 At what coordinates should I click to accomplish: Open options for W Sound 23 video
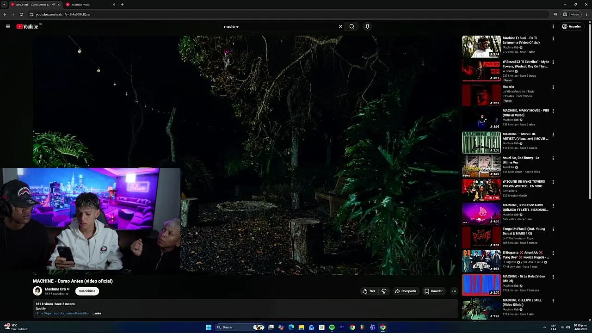point(553,62)
